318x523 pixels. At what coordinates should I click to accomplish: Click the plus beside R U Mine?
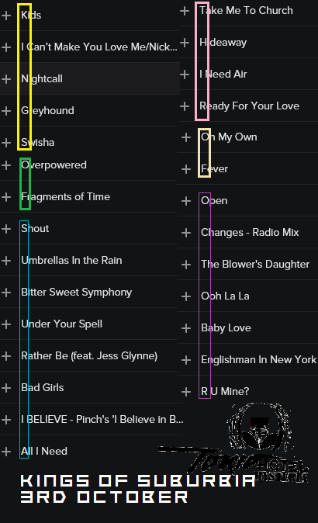pyautogui.click(x=186, y=392)
